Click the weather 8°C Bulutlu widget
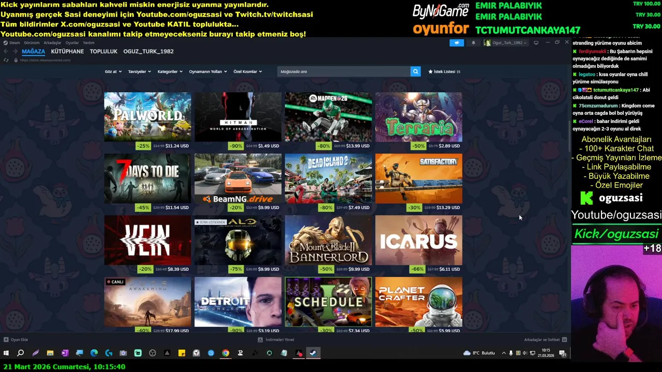The height and width of the screenshot is (372, 662). (x=479, y=353)
